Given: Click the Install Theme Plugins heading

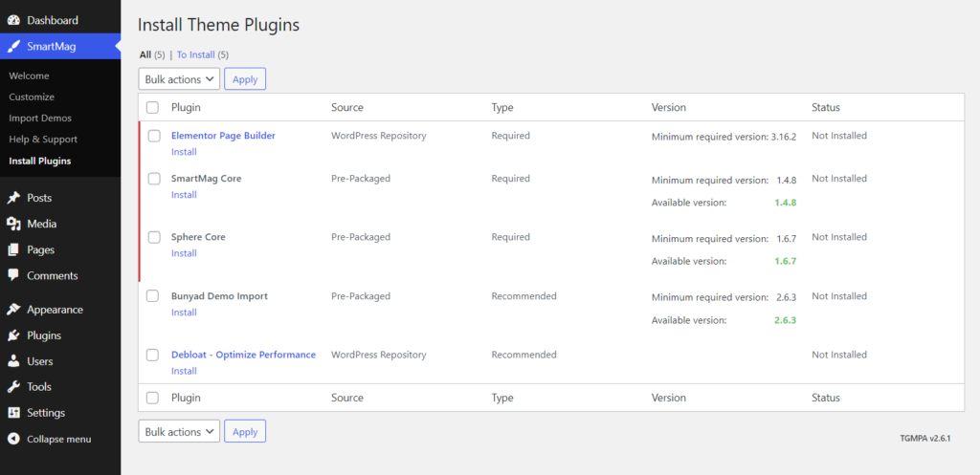Looking at the screenshot, I should 218,25.
